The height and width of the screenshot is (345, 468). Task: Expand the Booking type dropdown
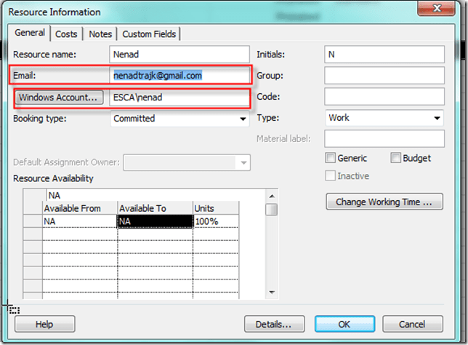click(x=242, y=119)
